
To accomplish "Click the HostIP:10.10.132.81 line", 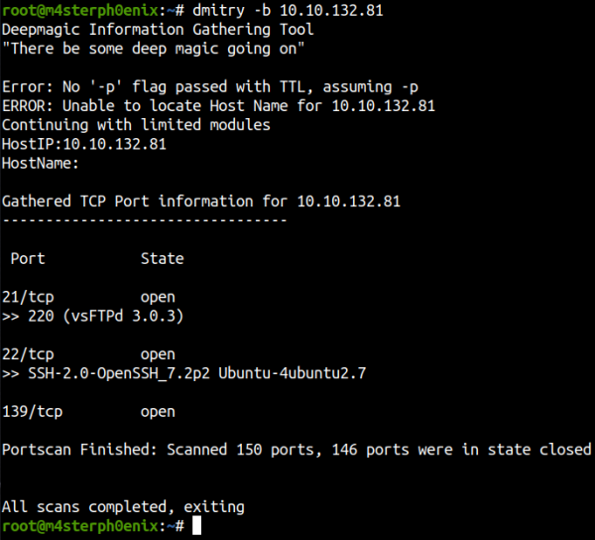I will (83, 144).
